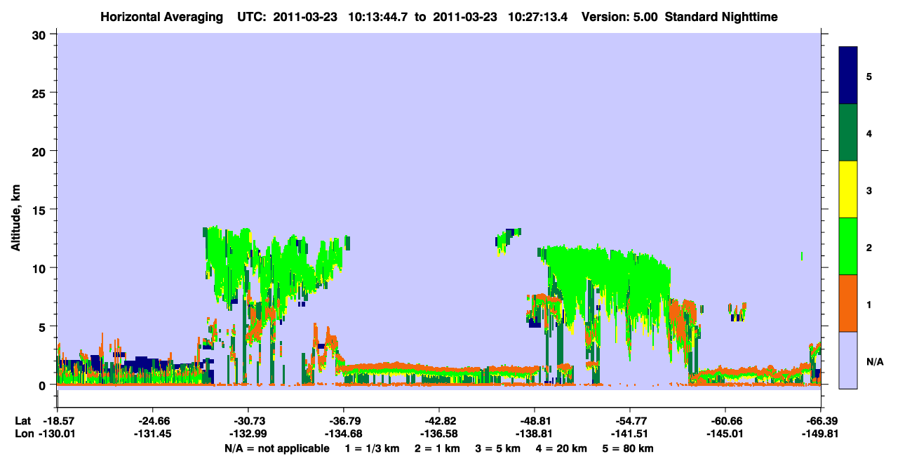The image size is (912, 468).
Task: Click the colorbar label 'N/A'
Action: click(x=876, y=361)
